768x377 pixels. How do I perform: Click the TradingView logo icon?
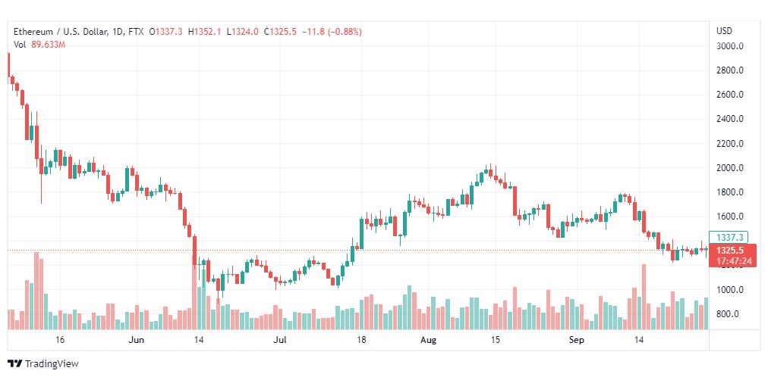tap(15, 363)
